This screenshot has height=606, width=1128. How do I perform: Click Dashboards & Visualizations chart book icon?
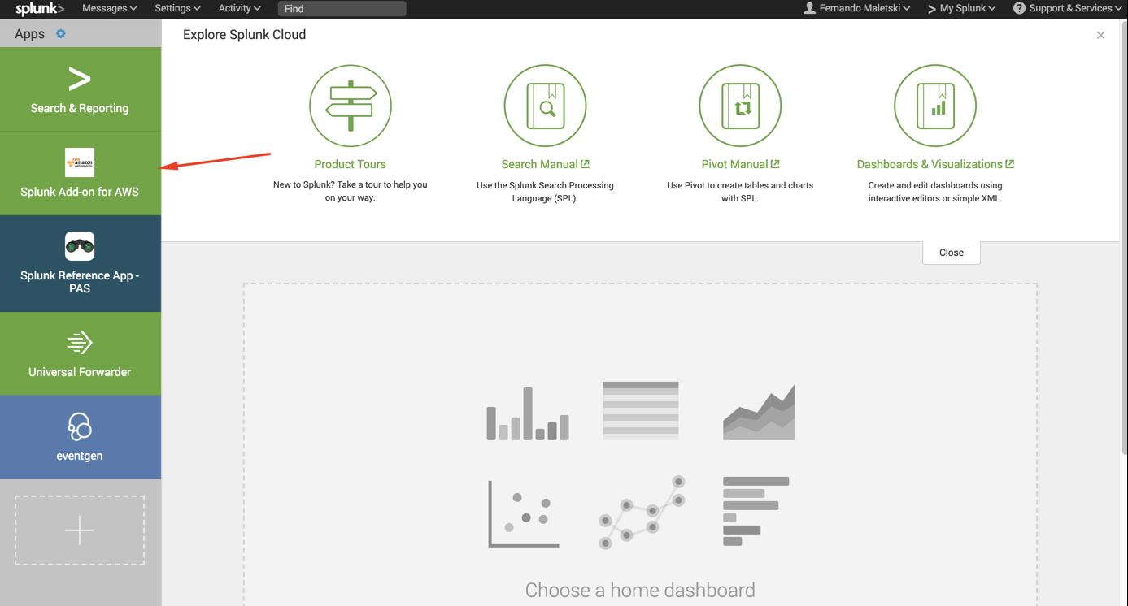tap(935, 106)
